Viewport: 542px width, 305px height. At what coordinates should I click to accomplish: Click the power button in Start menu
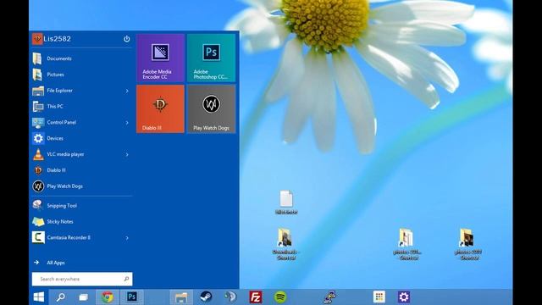point(127,39)
